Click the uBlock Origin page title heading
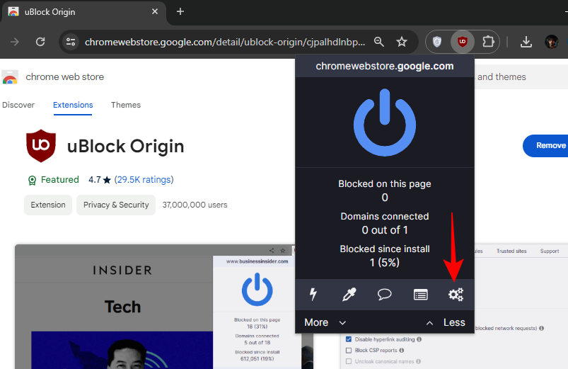 (x=125, y=146)
